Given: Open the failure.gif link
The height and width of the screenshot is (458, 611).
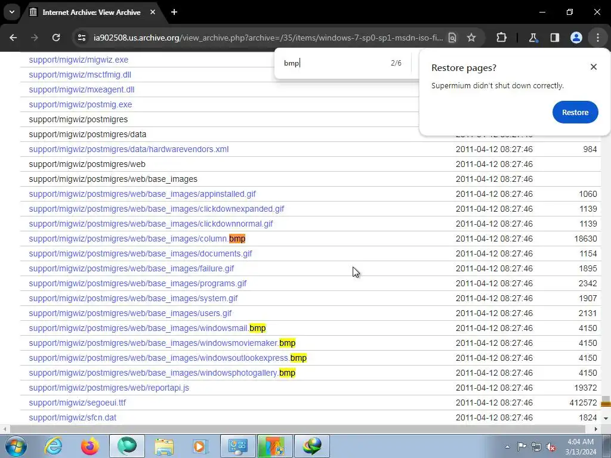Looking at the screenshot, I should click(x=131, y=268).
